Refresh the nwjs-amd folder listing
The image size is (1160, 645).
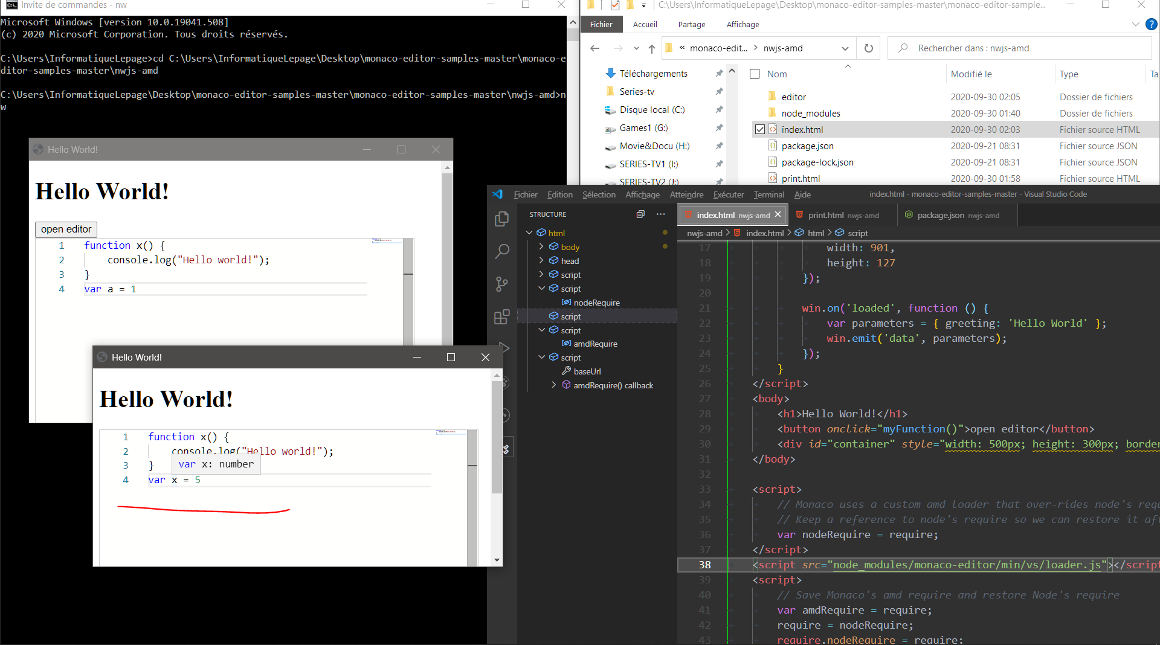point(868,48)
